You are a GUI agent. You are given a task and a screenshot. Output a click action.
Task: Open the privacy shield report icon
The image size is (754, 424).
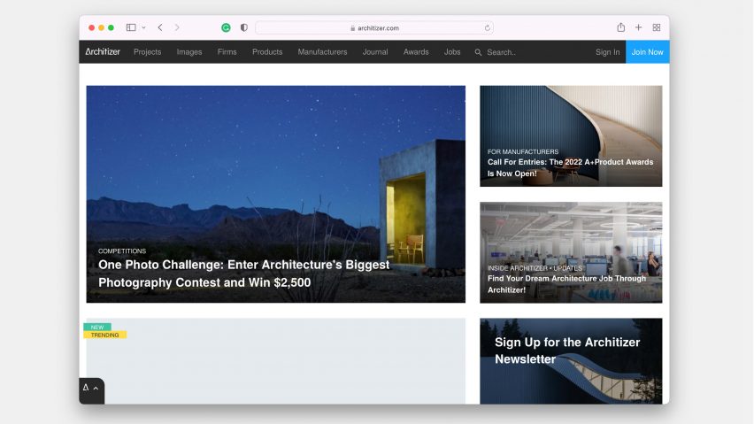click(243, 27)
